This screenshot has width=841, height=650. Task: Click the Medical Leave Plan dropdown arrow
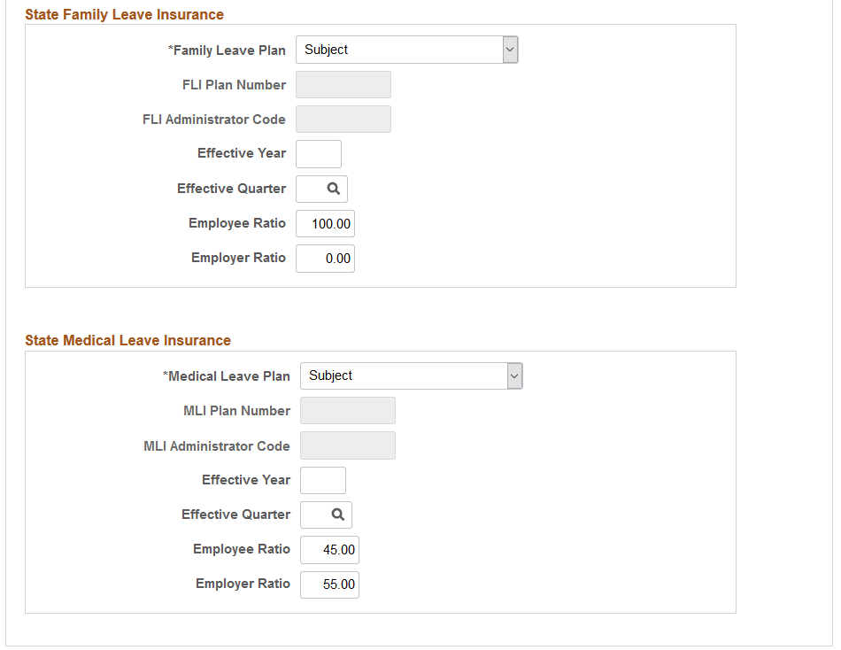point(514,375)
